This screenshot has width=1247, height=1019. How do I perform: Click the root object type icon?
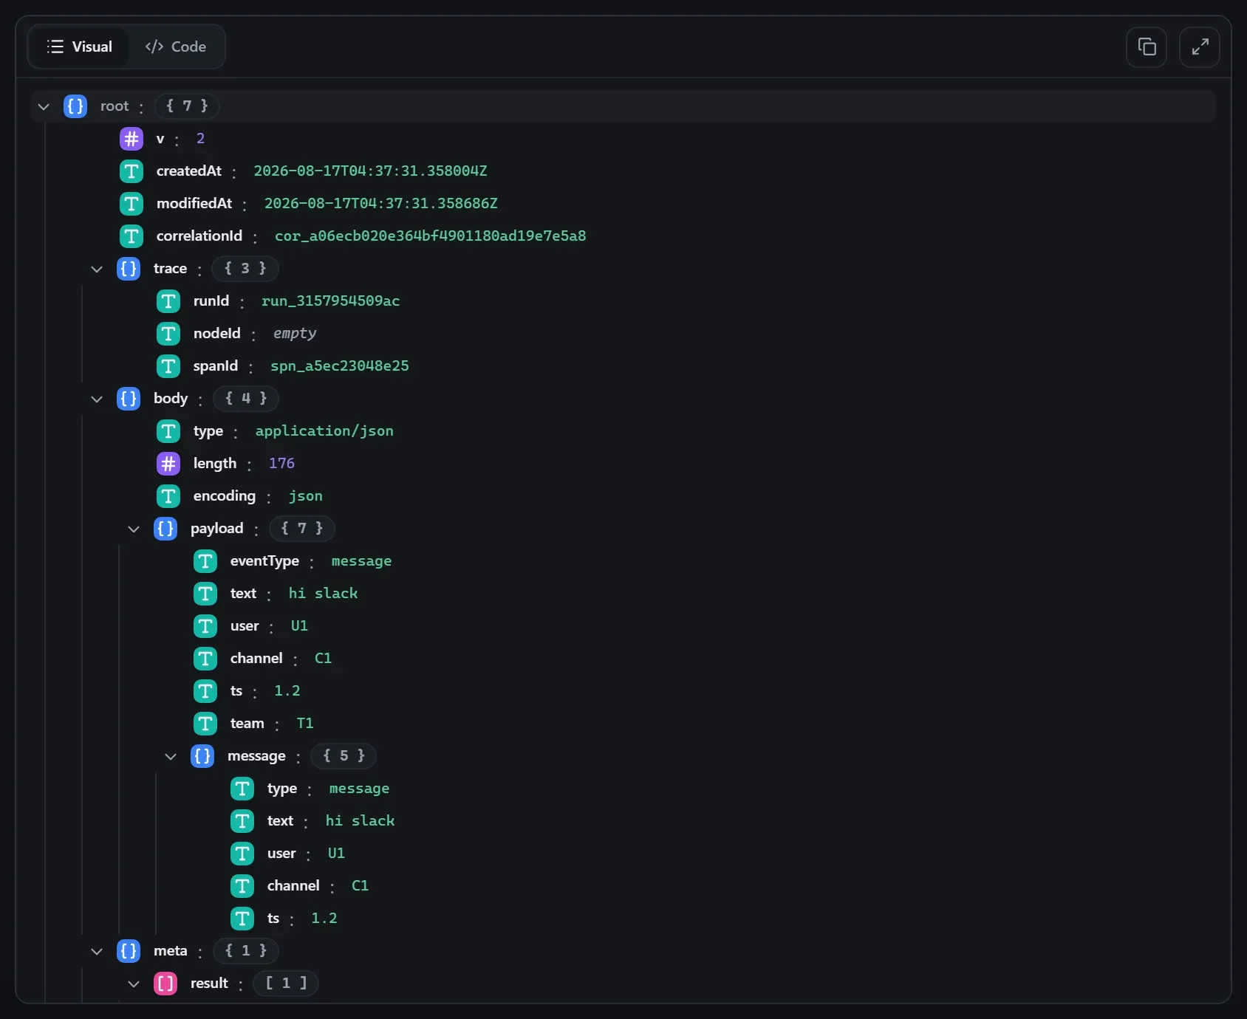click(x=75, y=106)
